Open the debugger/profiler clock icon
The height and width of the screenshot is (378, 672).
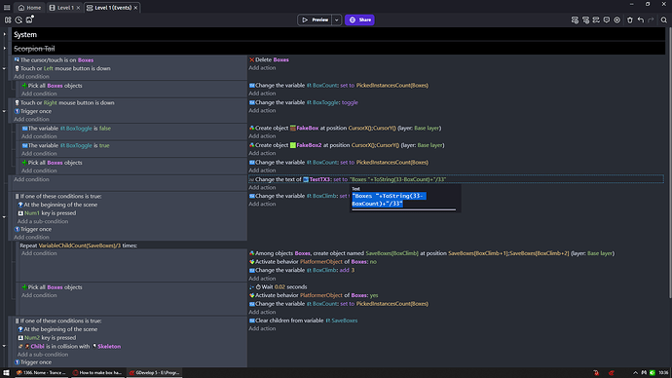[19, 19]
